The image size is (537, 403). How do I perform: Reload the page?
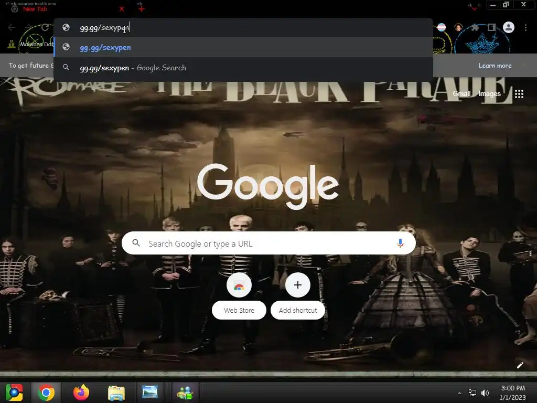[x=45, y=27]
